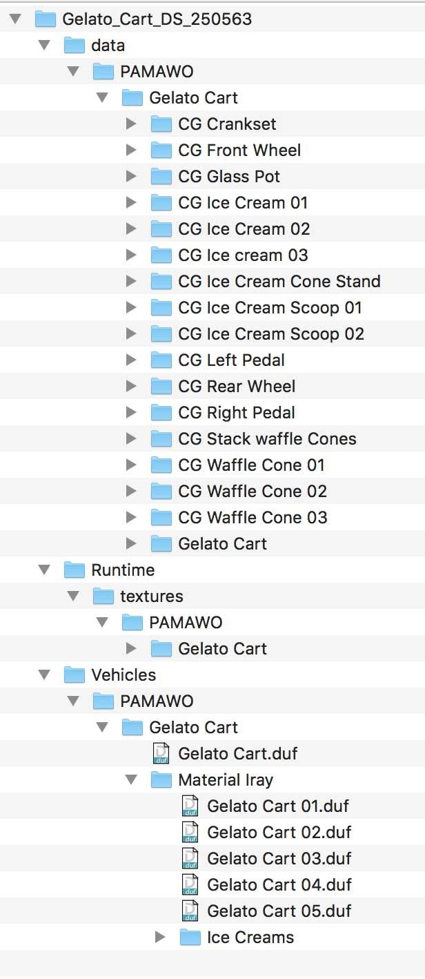Select the Gelato Cart 04.duf file
The image size is (425, 979).
(279, 884)
